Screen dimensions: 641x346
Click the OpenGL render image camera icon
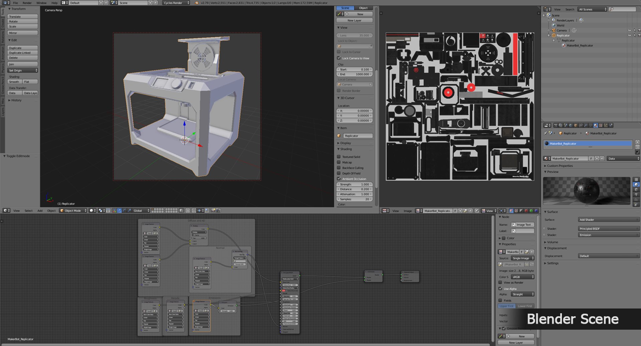click(x=213, y=211)
